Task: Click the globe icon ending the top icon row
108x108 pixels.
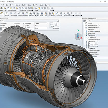Action: (52, 8)
